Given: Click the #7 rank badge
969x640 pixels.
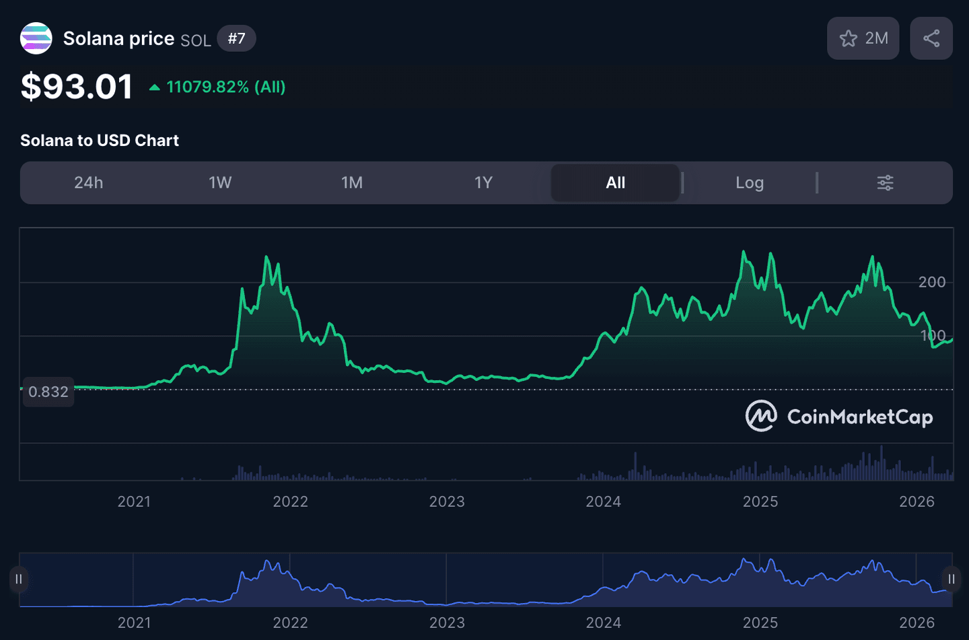Looking at the screenshot, I should 236,38.
